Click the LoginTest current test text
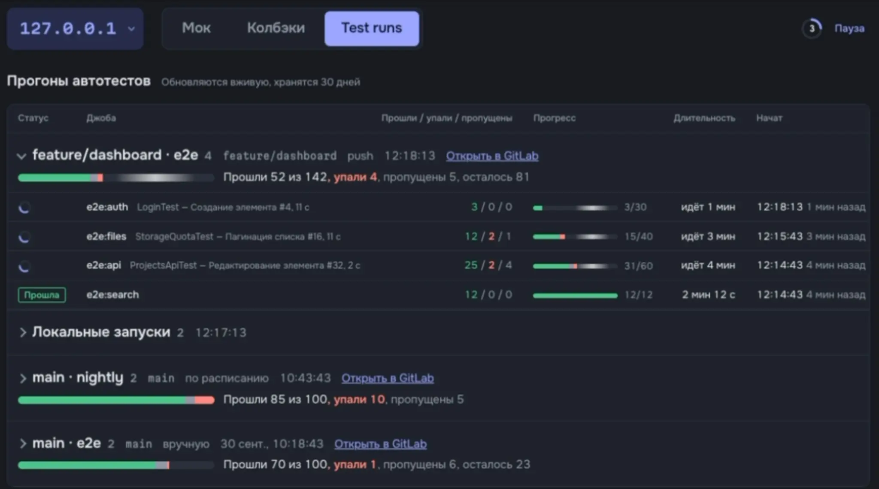Screen dimensions: 879x489 223,207
